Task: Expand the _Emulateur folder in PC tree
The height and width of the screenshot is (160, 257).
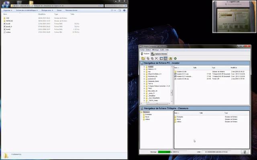Action: (144, 96)
